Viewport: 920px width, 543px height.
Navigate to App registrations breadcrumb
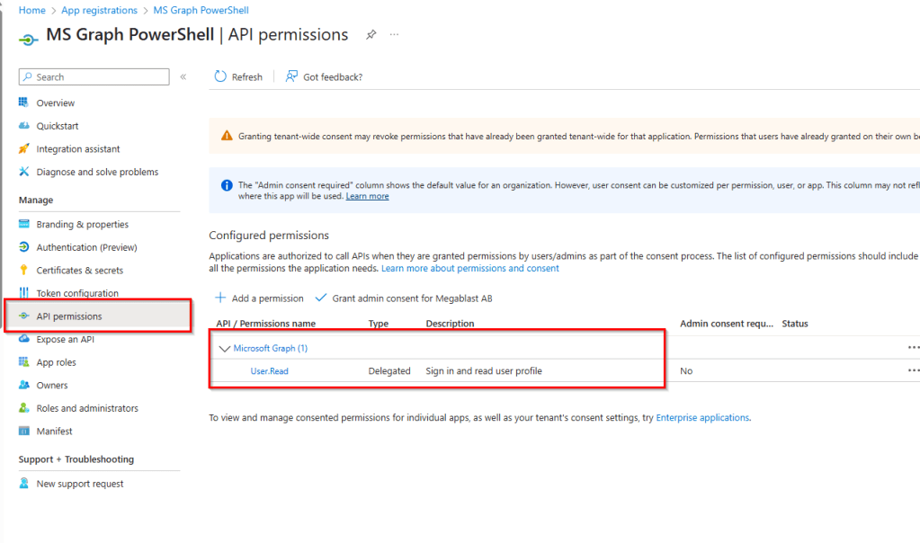[x=99, y=11]
